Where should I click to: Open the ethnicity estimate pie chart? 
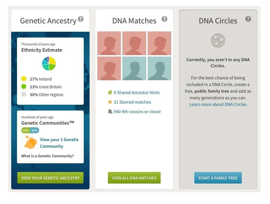(49, 63)
